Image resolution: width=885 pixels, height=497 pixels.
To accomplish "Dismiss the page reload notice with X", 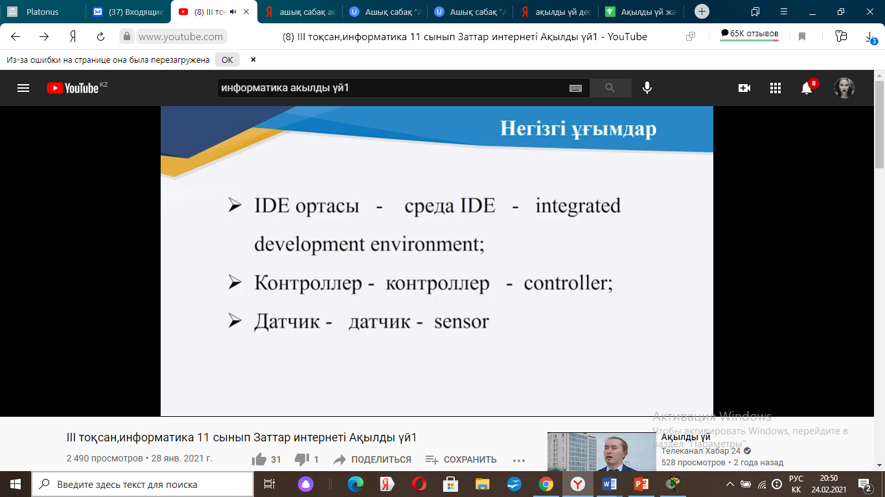I will [x=253, y=60].
